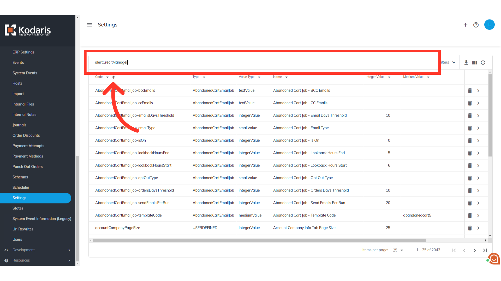Open the column chooser icon
This screenshot has width=501, height=281.
coord(475,62)
